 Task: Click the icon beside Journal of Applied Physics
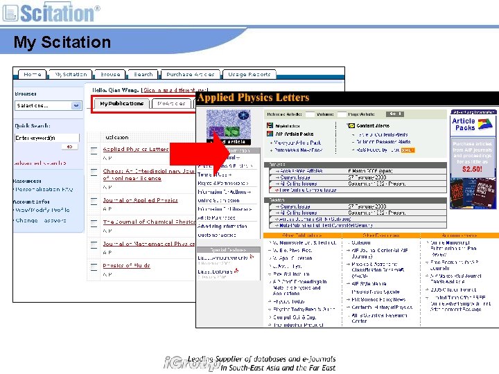[x=94, y=202]
